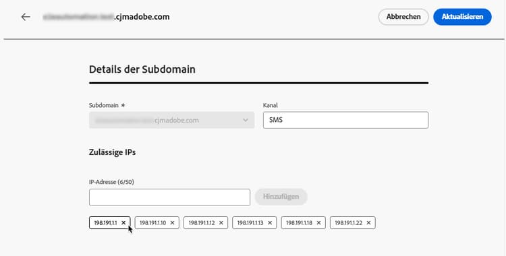Remove IP 198.191.1.1 with its X
Image resolution: width=506 pixels, height=256 pixels.
pos(123,222)
